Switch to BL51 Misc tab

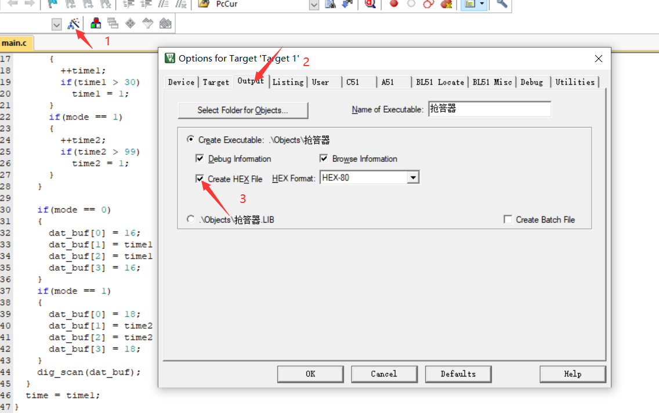tap(492, 82)
